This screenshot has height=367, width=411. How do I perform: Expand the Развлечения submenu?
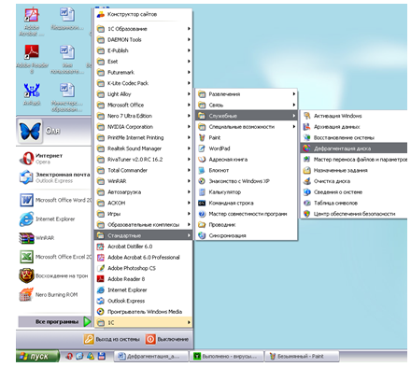pos(246,94)
